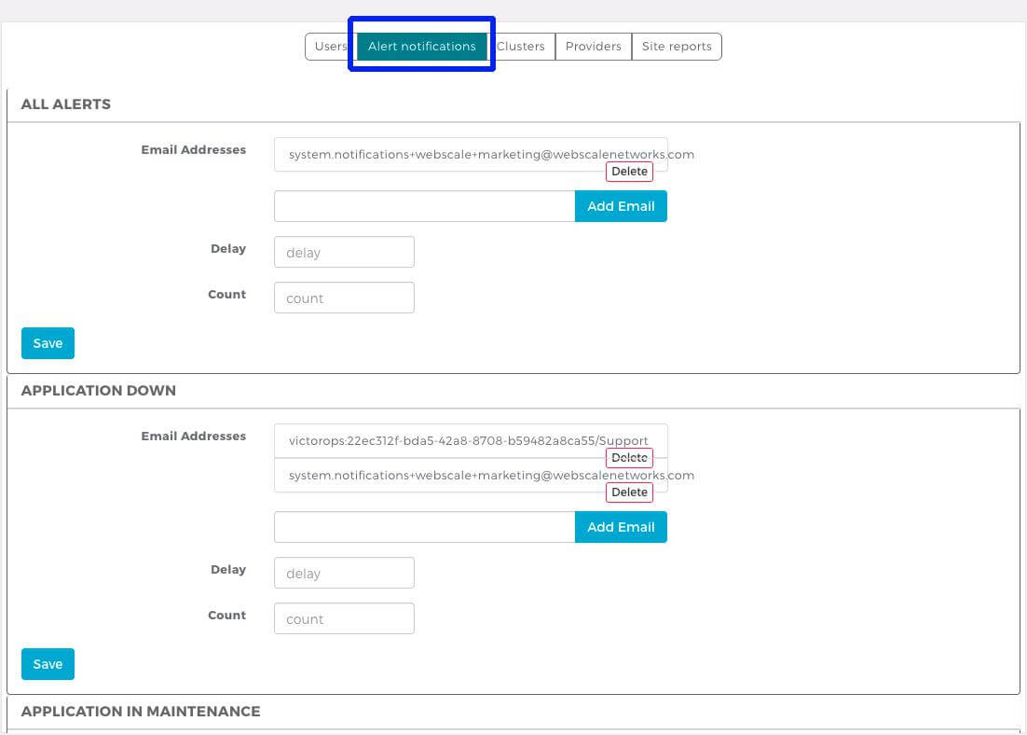
Task: Switch to the Clusters tab
Action: pos(521,47)
